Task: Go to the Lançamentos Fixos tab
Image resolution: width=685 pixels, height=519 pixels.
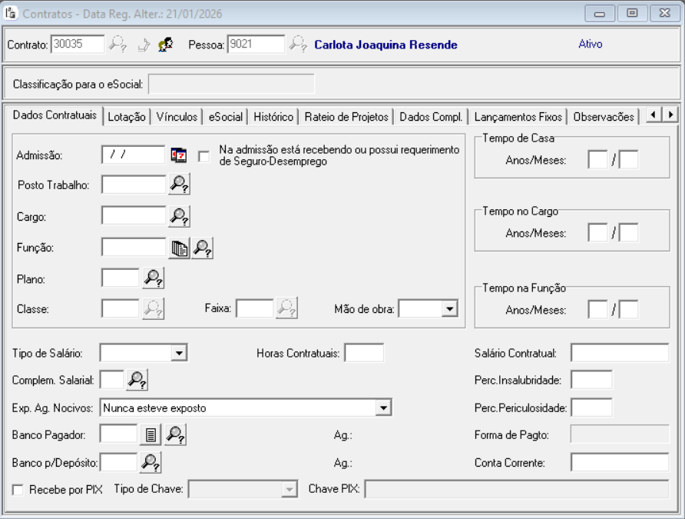Action: 518,117
